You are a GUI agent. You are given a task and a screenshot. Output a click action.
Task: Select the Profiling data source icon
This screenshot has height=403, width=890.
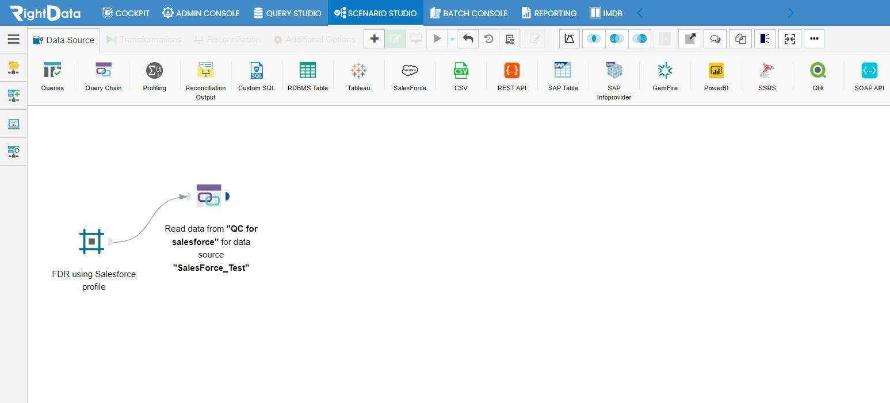click(154, 71)
